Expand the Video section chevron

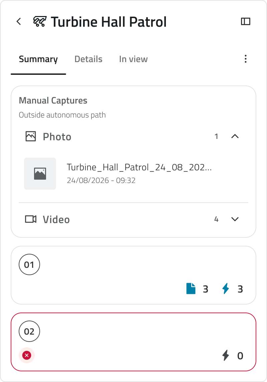pos(235,219)
